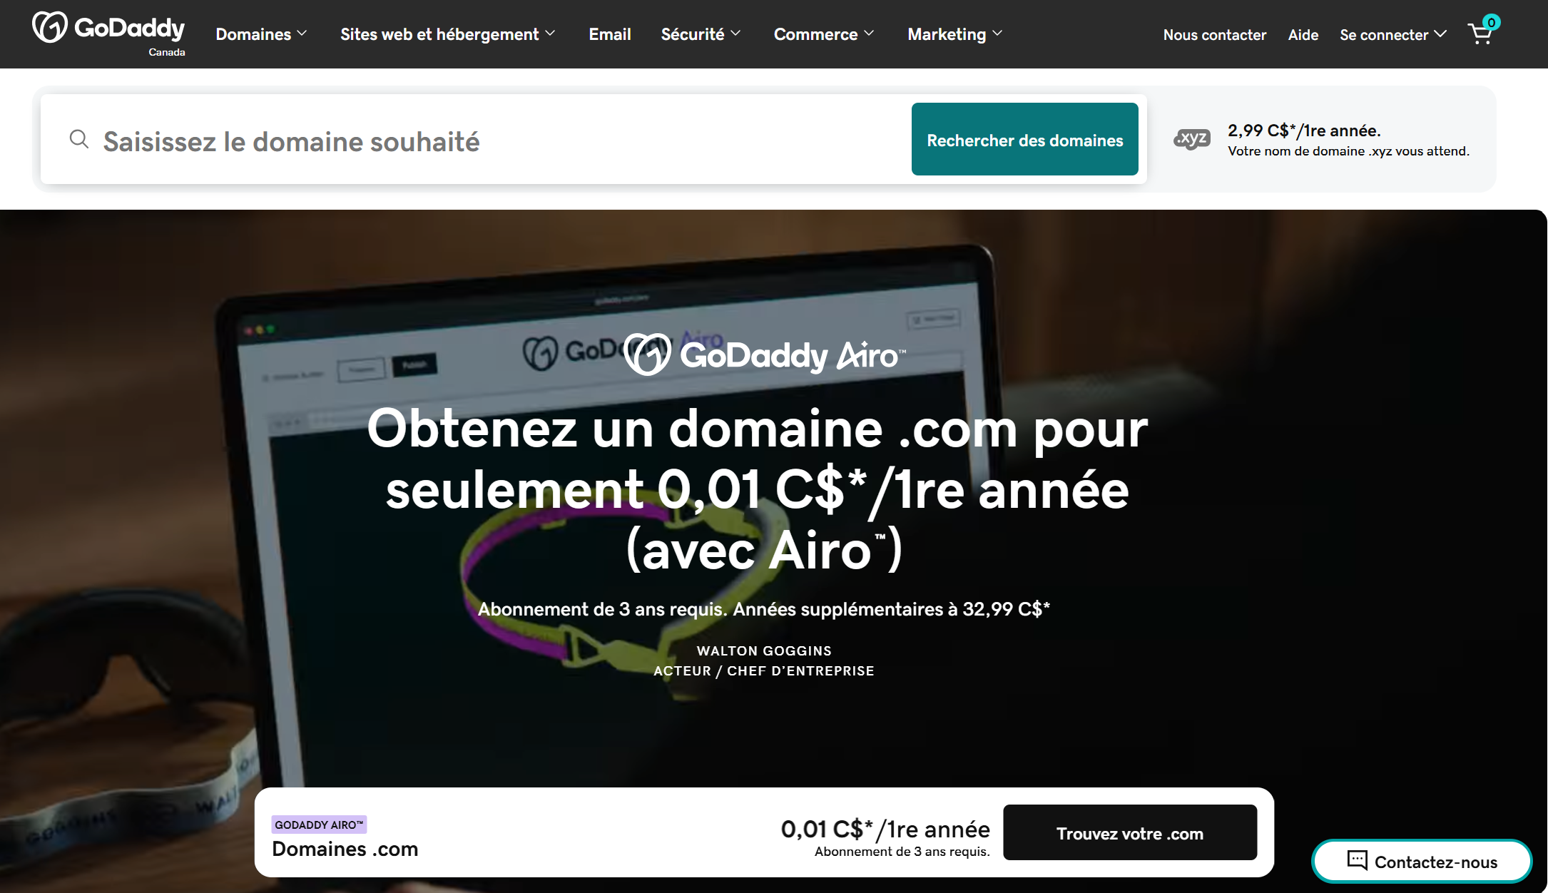
Task: Click the .xyz domain badge icon
Action: point(1192,138)
